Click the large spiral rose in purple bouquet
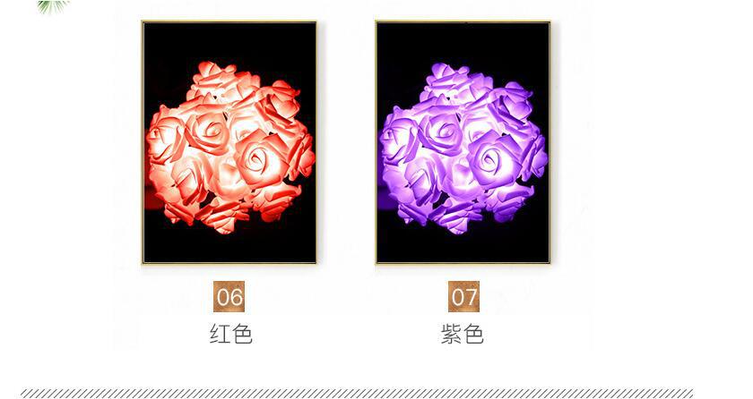 click(x=494, y=159)
